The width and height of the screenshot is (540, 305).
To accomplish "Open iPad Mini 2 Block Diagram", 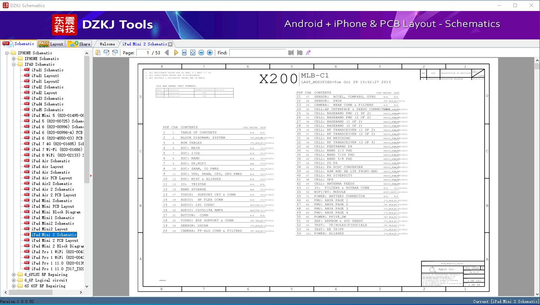I will click(x=58, y=246).
